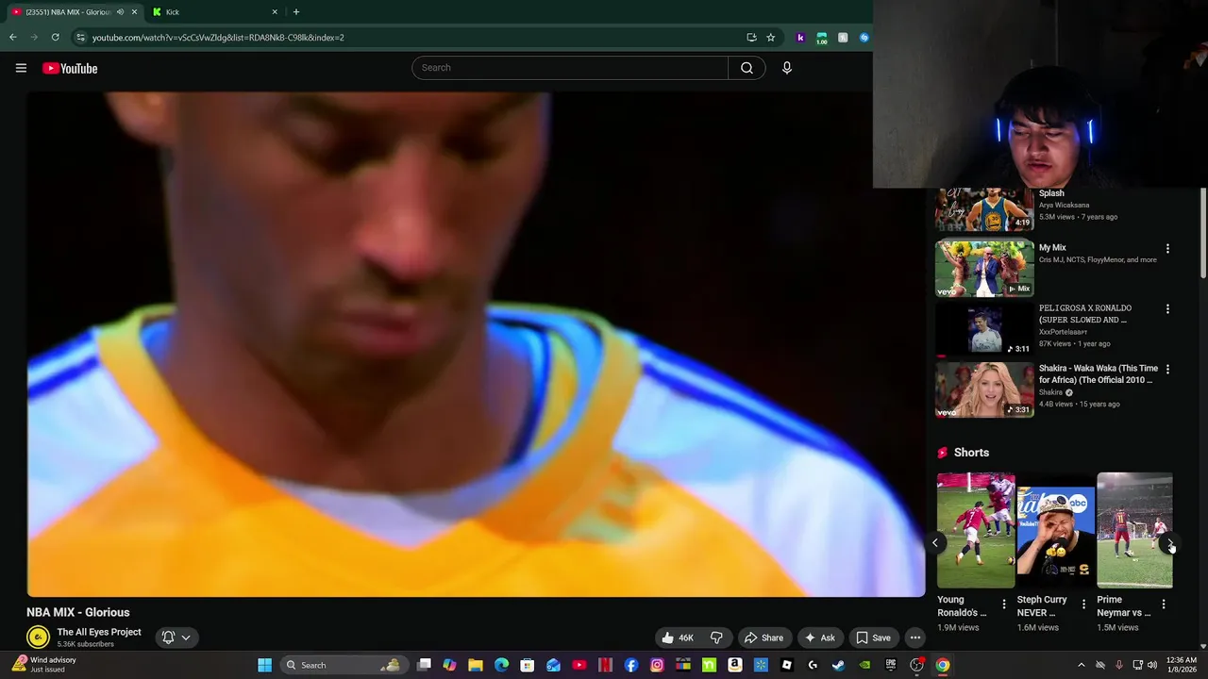
Task: Click the Windows taskbar Search box
Action: [x=343, y=665]
